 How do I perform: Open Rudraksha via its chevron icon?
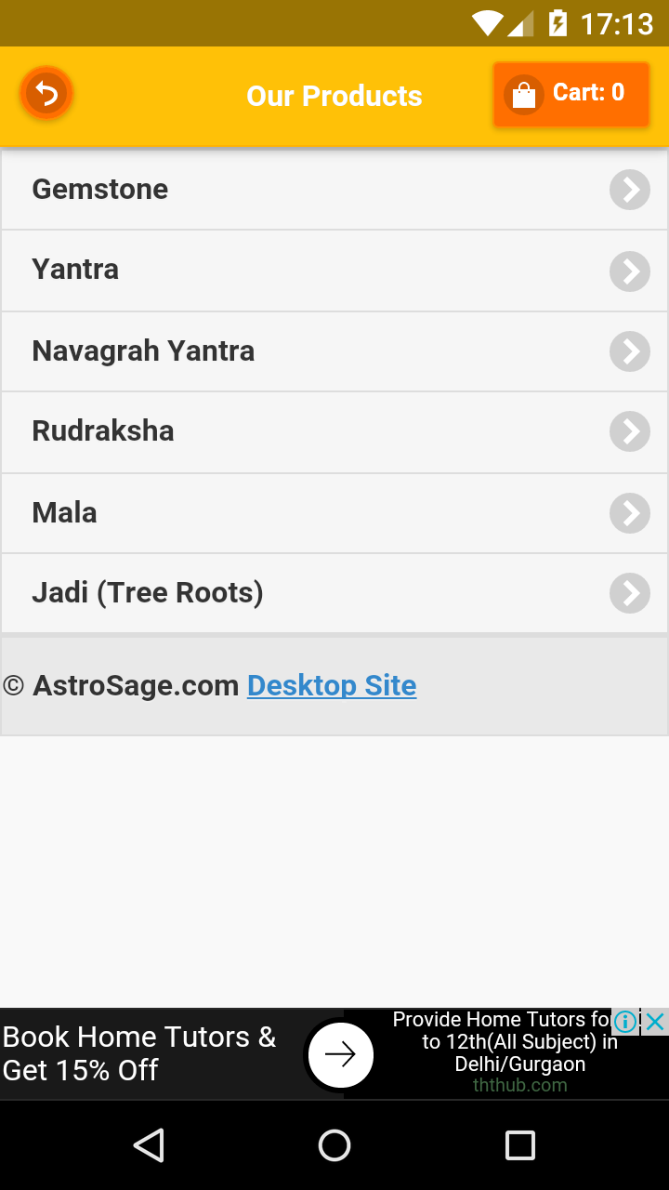(x=630, y=432)
